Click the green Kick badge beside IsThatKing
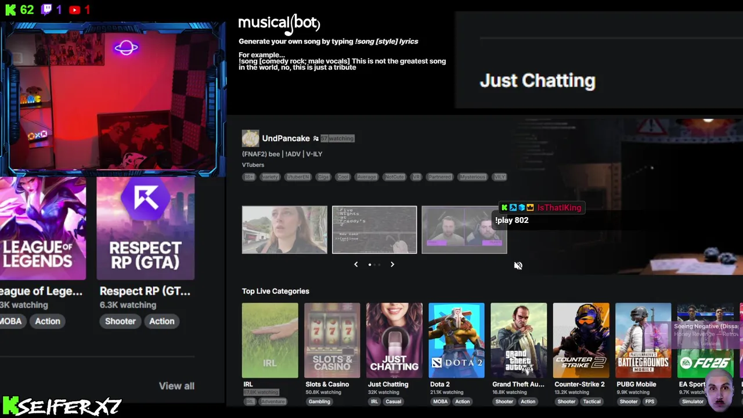Viewport: 743px width, 418px height. (x=504, y=207)
